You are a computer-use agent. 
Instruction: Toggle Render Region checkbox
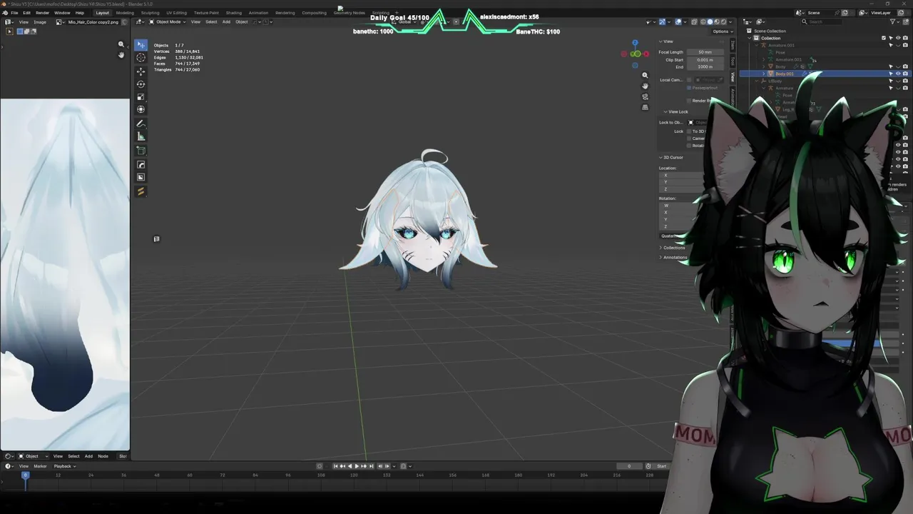690,101
